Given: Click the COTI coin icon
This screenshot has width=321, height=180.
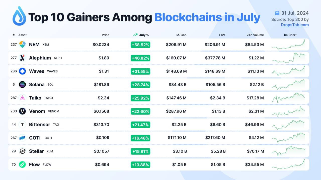Looking at the screenshot, I should [22, 138].
